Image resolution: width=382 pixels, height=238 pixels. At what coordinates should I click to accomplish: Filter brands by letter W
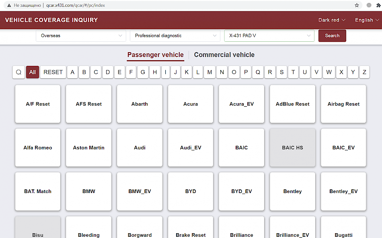tap(329, 72)
